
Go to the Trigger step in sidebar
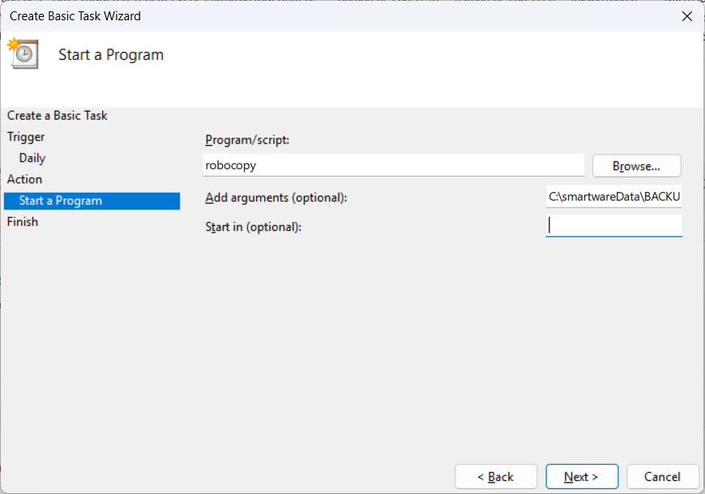(26, 137)
